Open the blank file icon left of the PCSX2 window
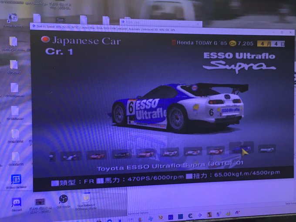Viewport: 296px width, 222px height. coord(106,20)
